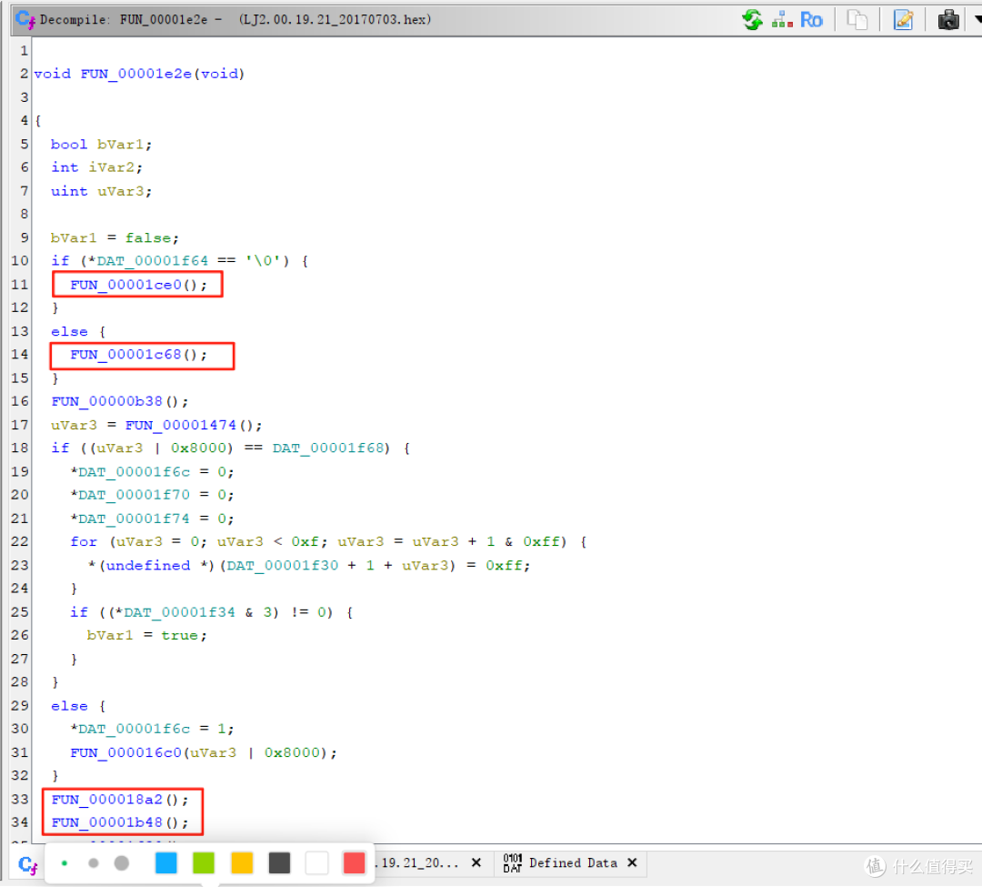Click the 'bool bVar1;' declaration

click(101, 145)
